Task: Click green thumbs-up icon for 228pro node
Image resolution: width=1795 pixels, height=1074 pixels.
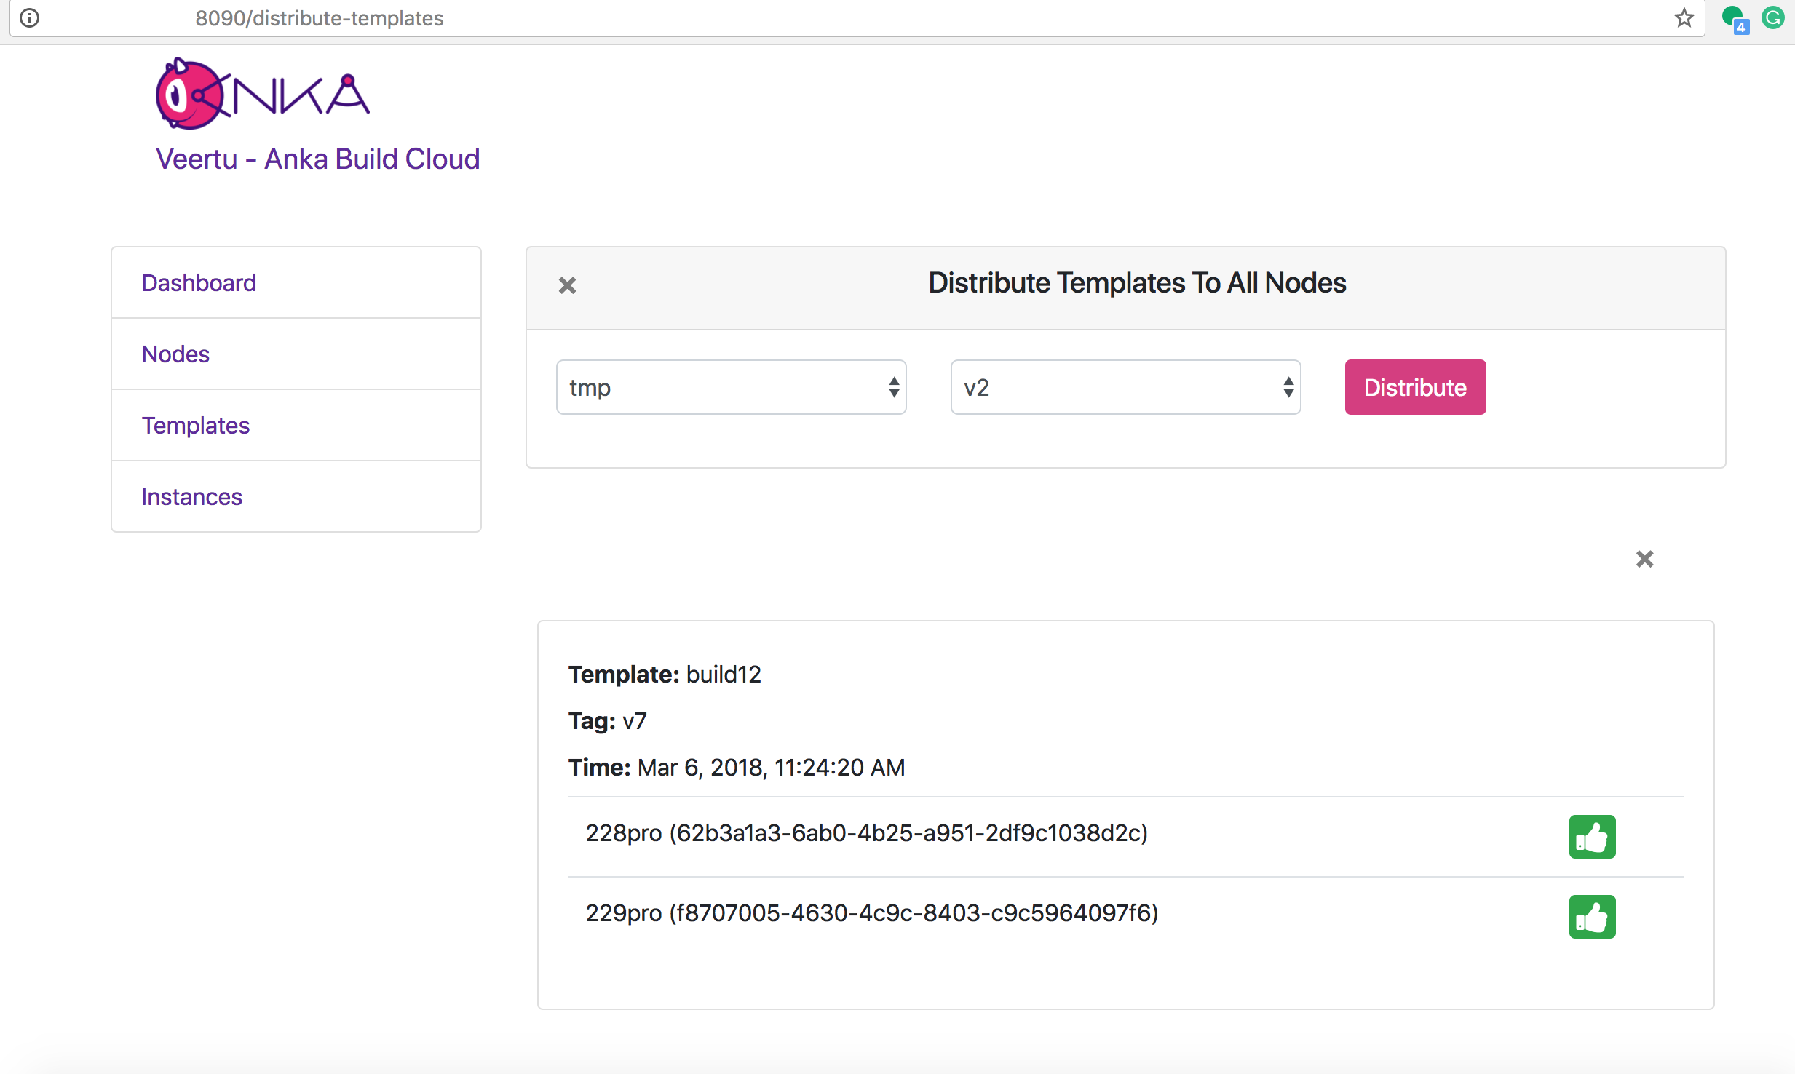Action: pyautogui.click(x=1592, y=837)
